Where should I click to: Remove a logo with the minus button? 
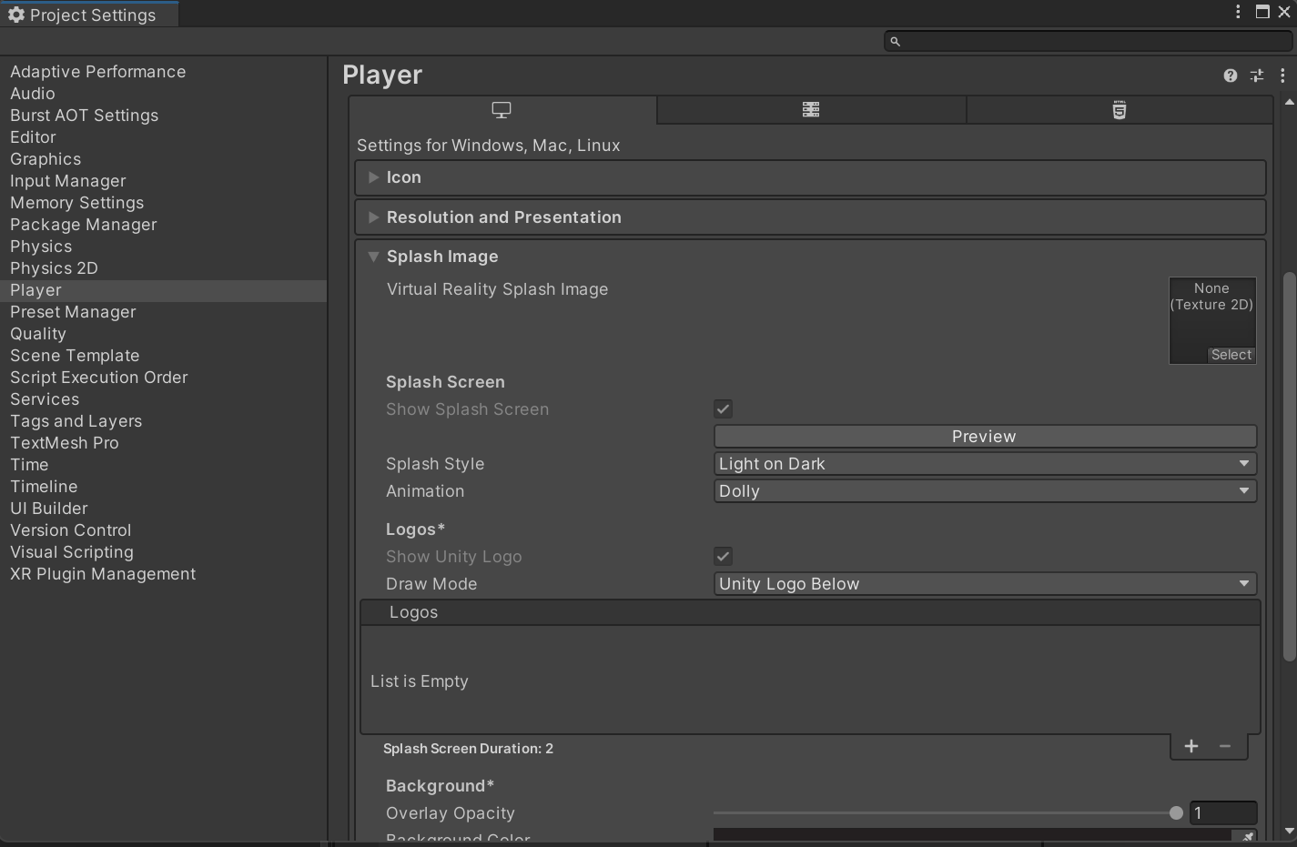1225,746
